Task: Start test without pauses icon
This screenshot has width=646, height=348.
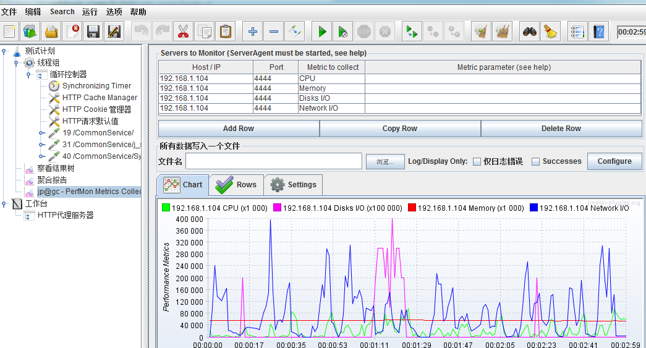Action: [342, 32]
